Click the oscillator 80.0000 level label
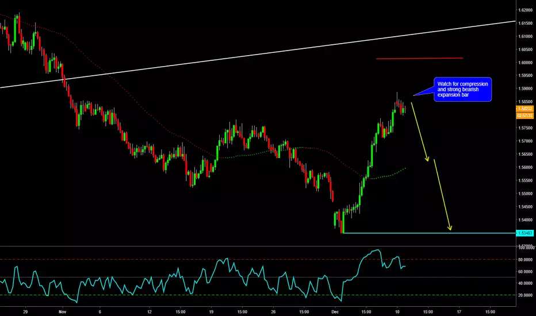 coord(526,260)
